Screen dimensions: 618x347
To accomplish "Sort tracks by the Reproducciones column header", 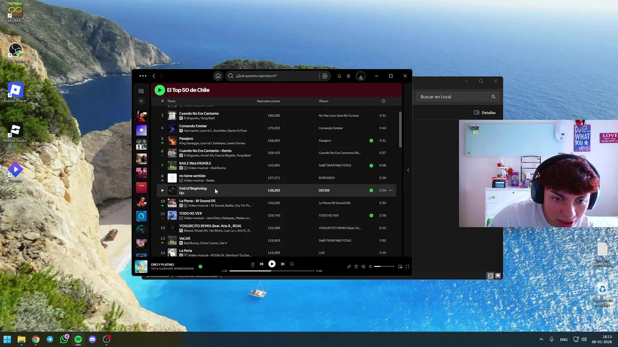I will (x=268, y=101).
